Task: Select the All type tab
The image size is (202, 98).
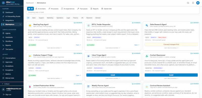Action: [x=30, y=9]
